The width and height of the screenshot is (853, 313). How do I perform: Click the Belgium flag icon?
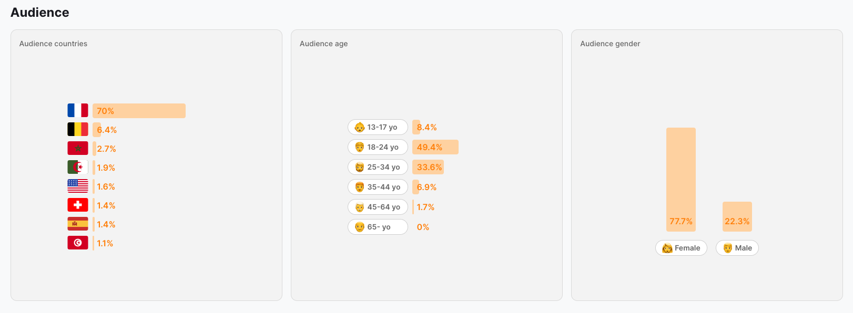[77, 129]
